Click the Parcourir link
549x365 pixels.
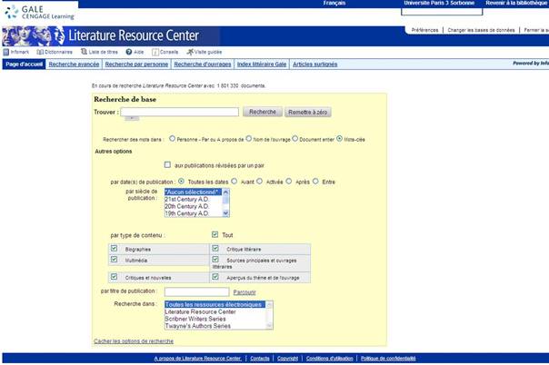245,292
